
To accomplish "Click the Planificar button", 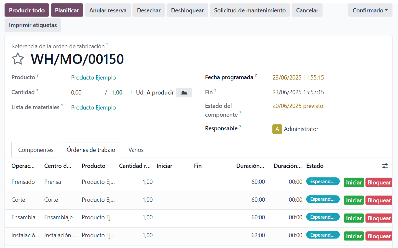I will (x=67, y=10).
